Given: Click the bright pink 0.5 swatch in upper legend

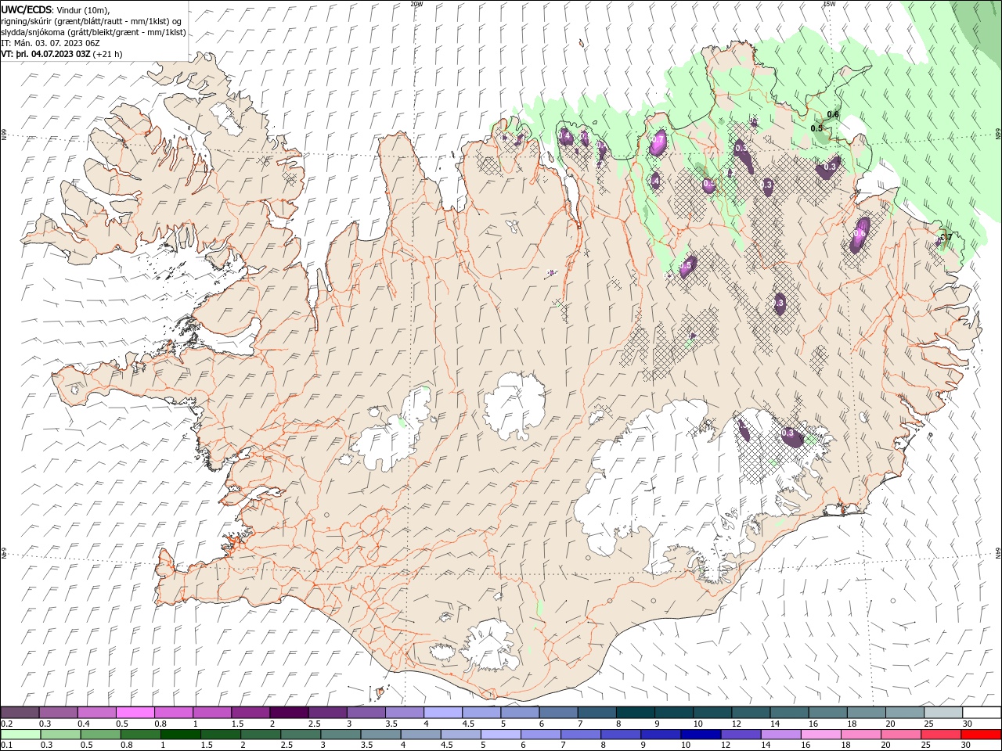Looking at the screenshot, I should point(135,713).
